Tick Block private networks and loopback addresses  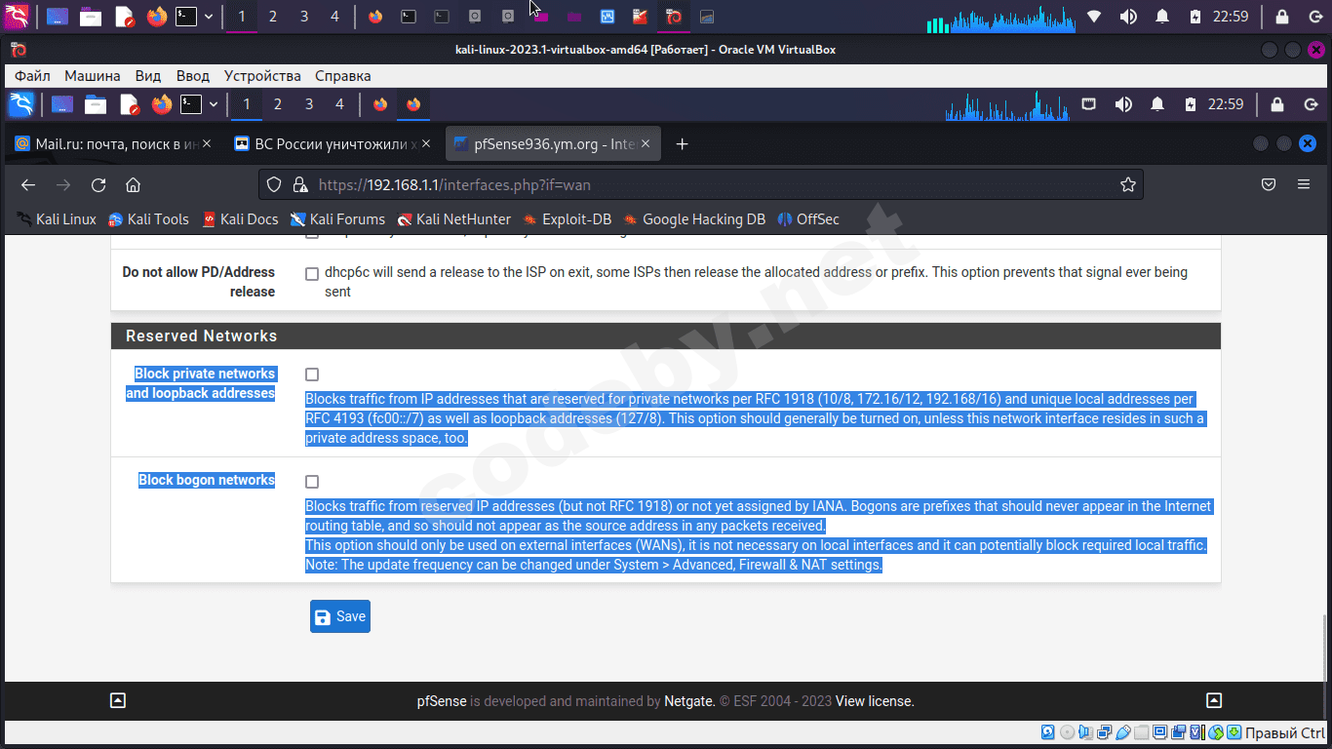click(312, 374)
